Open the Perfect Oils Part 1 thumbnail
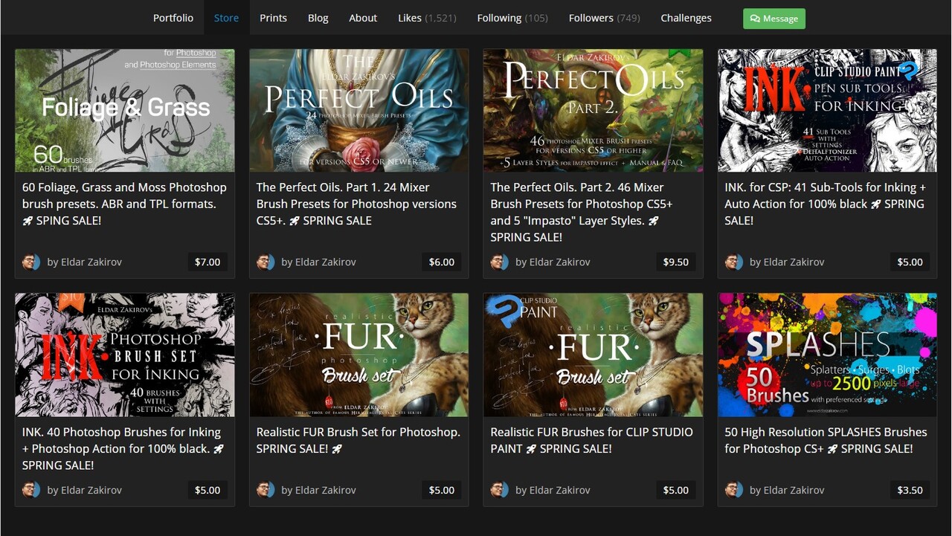The width and height of the screenshot is (952, 536). point(359,111)
